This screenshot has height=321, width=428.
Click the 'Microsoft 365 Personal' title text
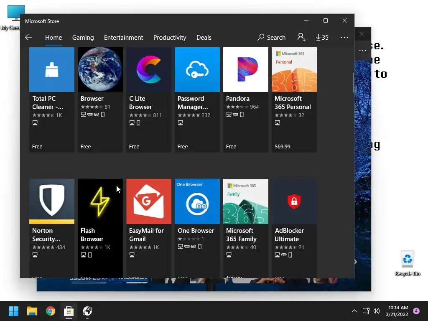[293, 103]
